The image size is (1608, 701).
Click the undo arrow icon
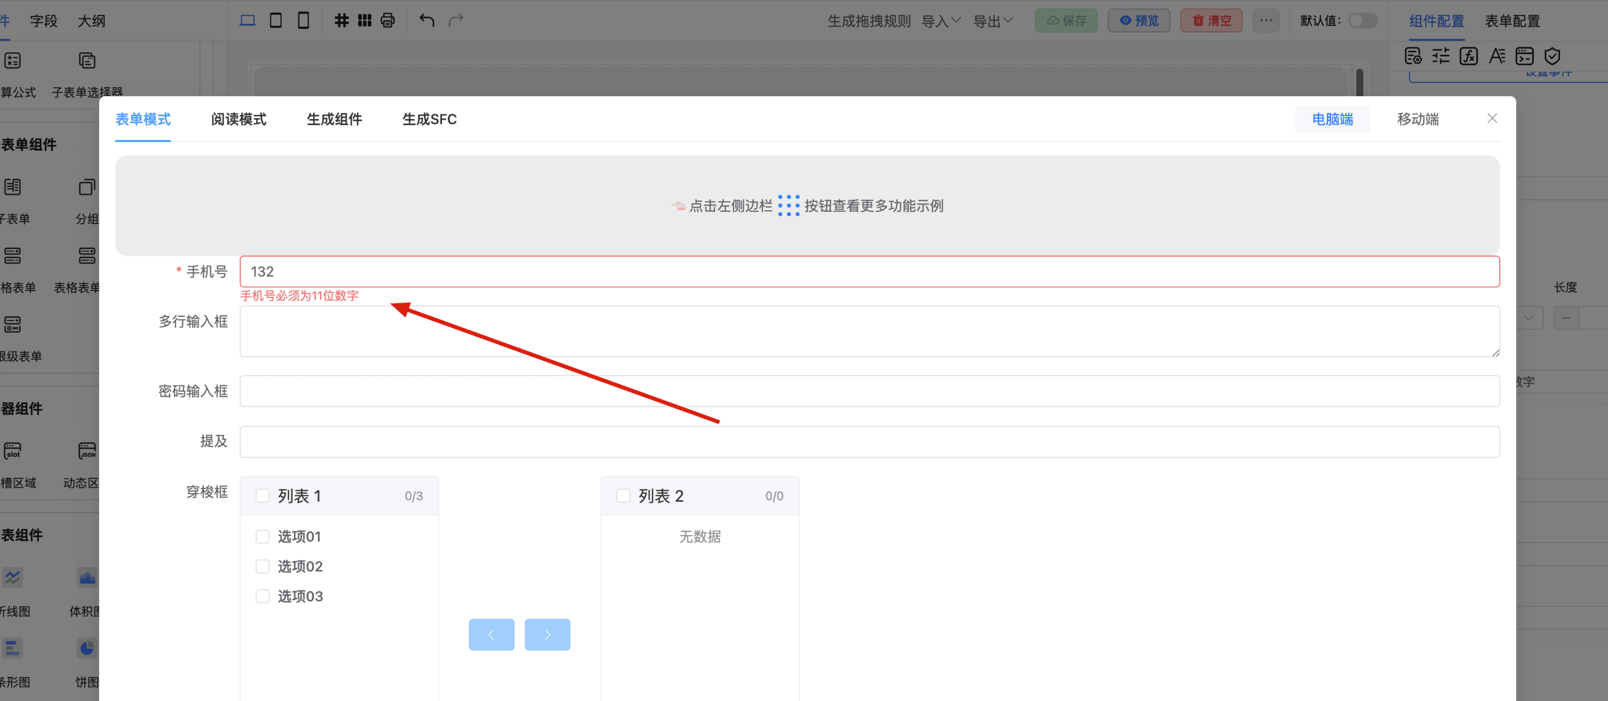(427, 20)
